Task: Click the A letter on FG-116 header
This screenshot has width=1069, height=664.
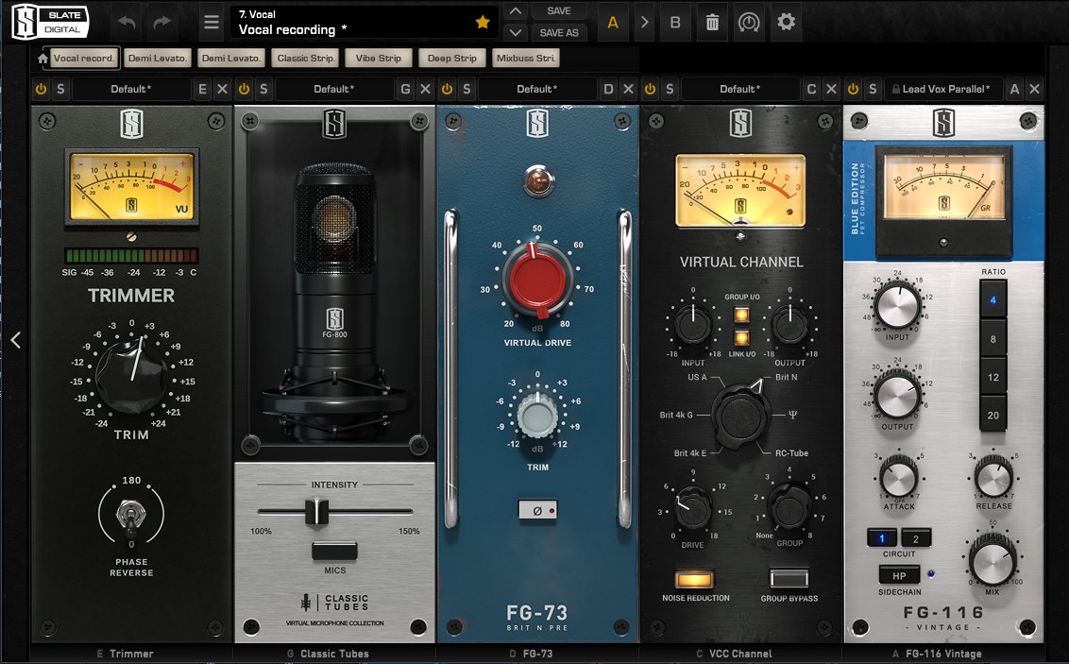Action: click(x=1015, y=89)
